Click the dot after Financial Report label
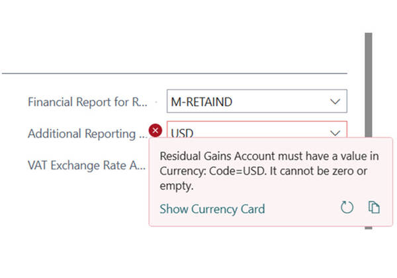The image size is (397, 278). point(155,103)
